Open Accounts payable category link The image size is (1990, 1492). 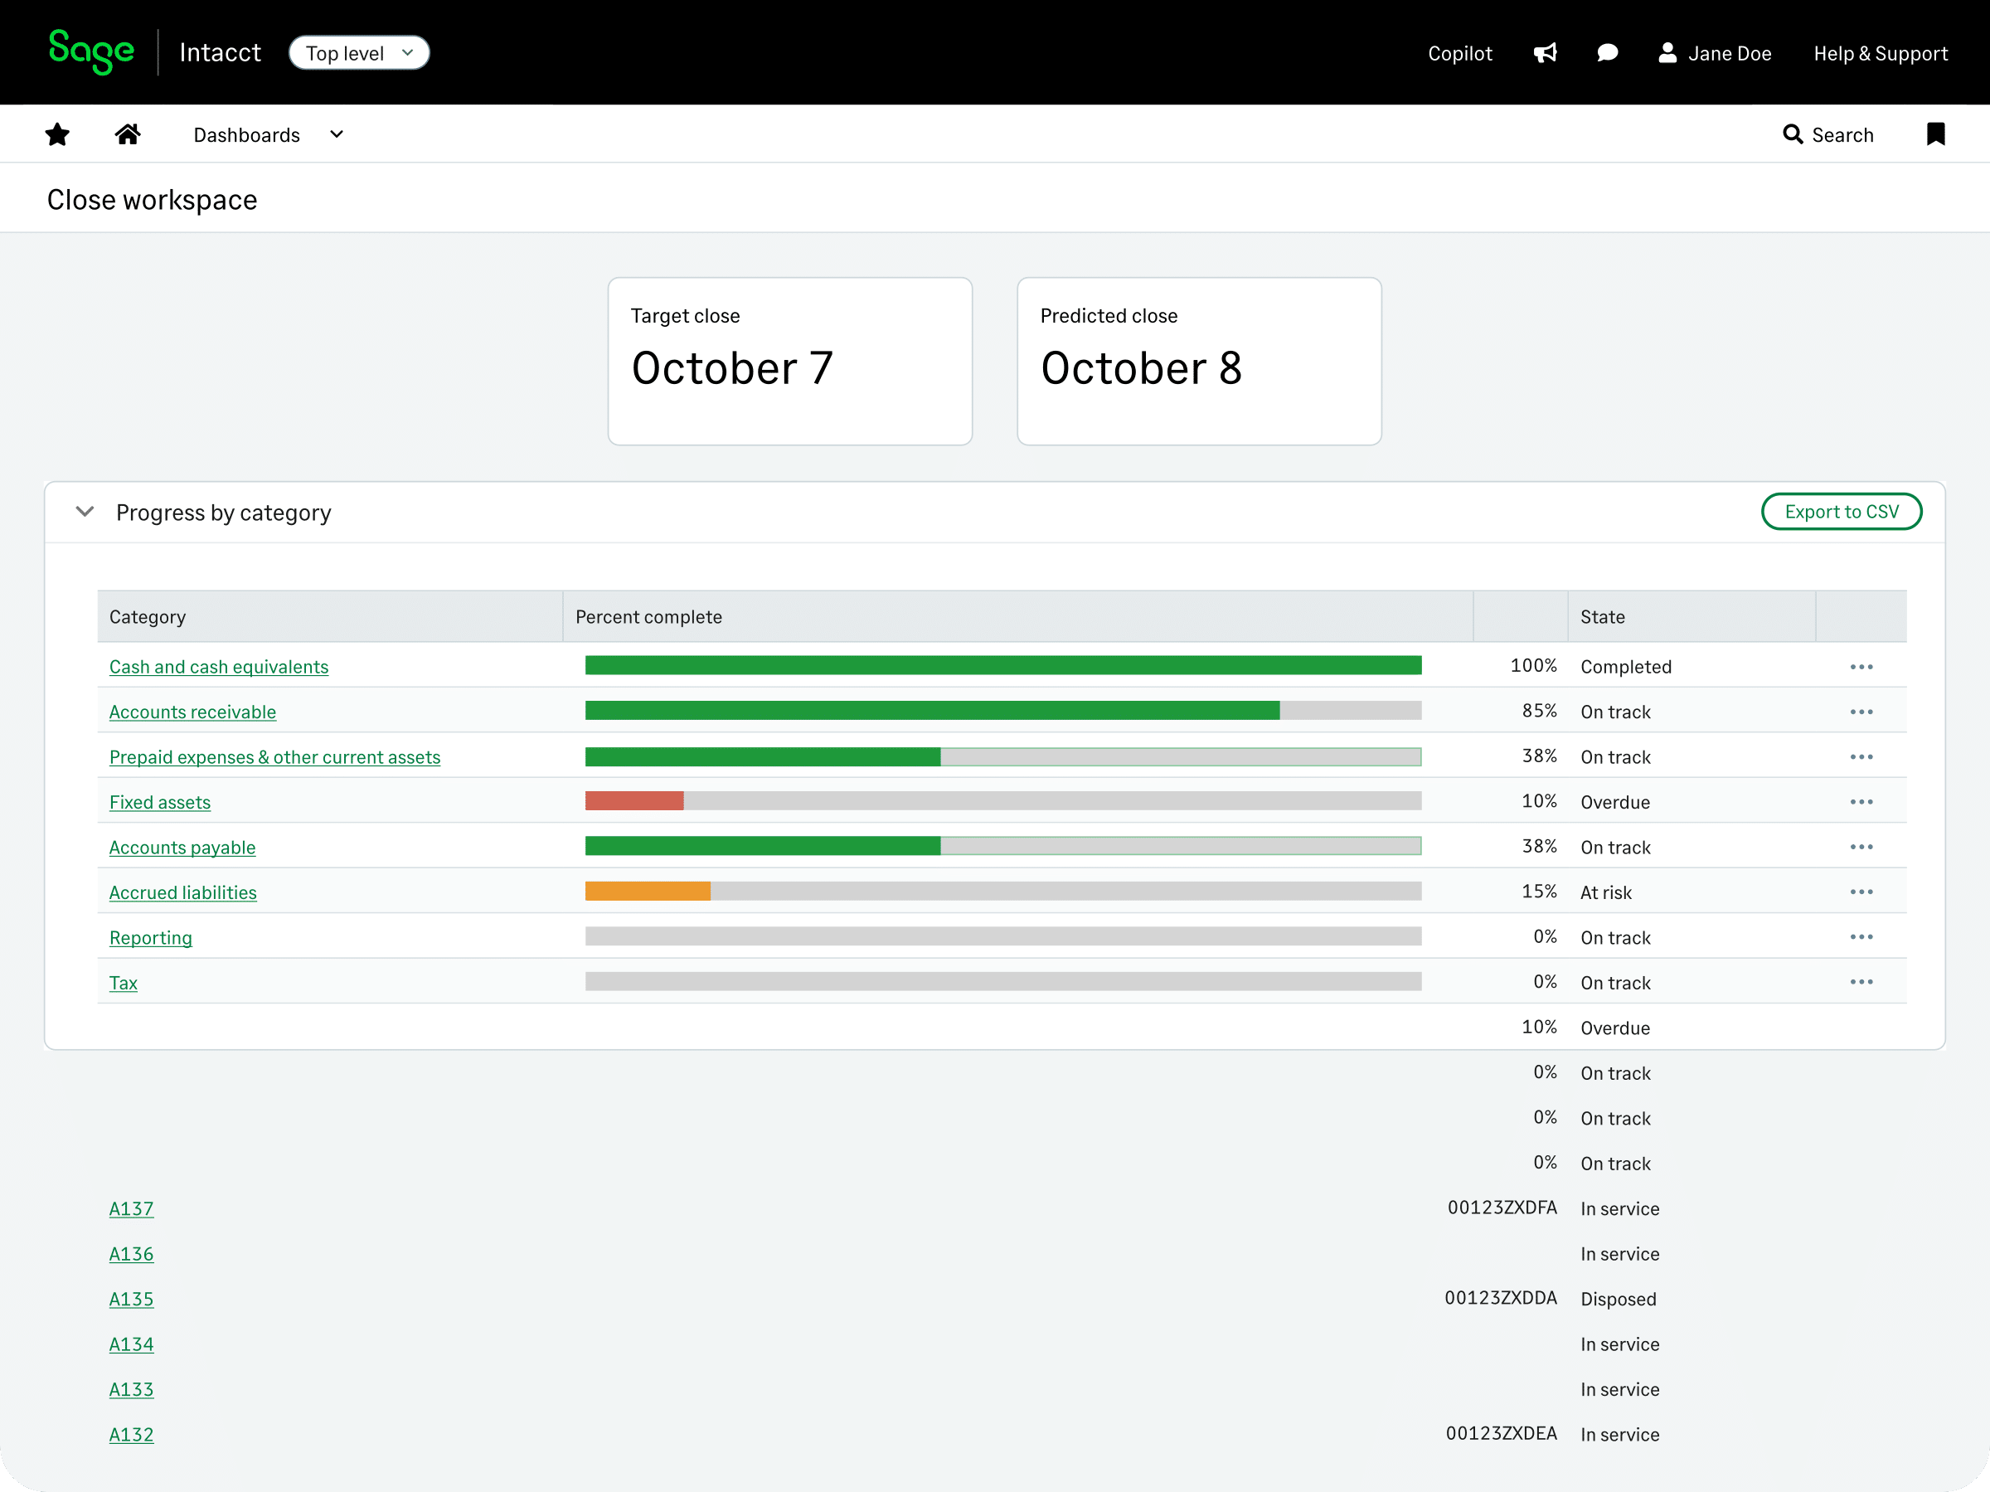coord(182,847)
